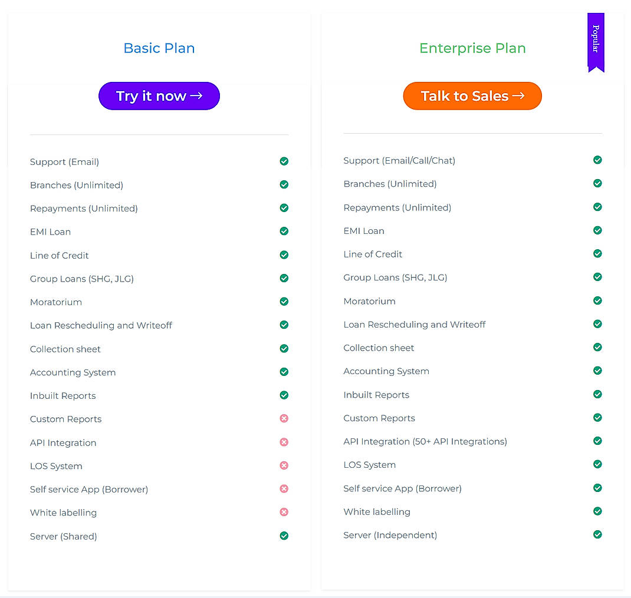Click the check icon next to Group Loans (SHG, JLG) in Enterprise Plan

click(597, 277)
